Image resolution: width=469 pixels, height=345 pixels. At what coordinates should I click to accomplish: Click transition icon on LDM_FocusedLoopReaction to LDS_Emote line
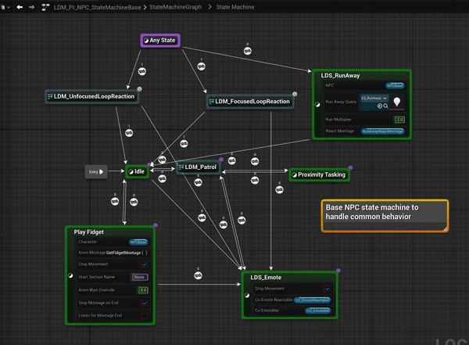(279, 190)
